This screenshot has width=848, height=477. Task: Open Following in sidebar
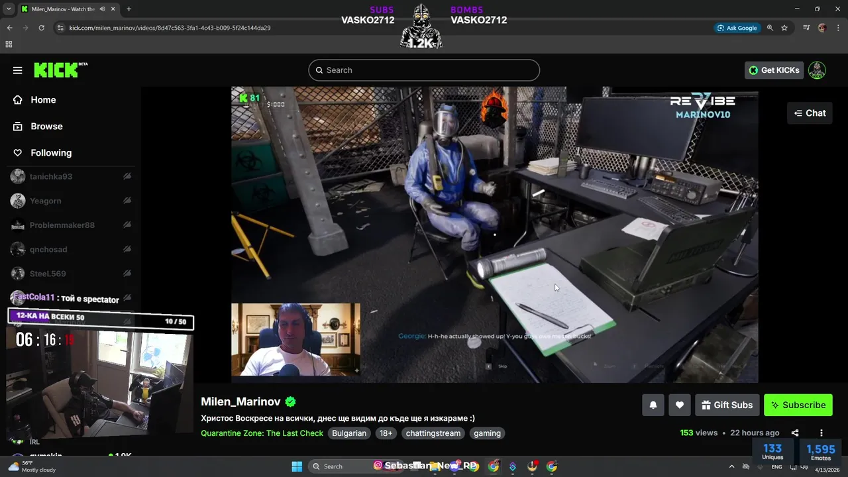[51, 153]
